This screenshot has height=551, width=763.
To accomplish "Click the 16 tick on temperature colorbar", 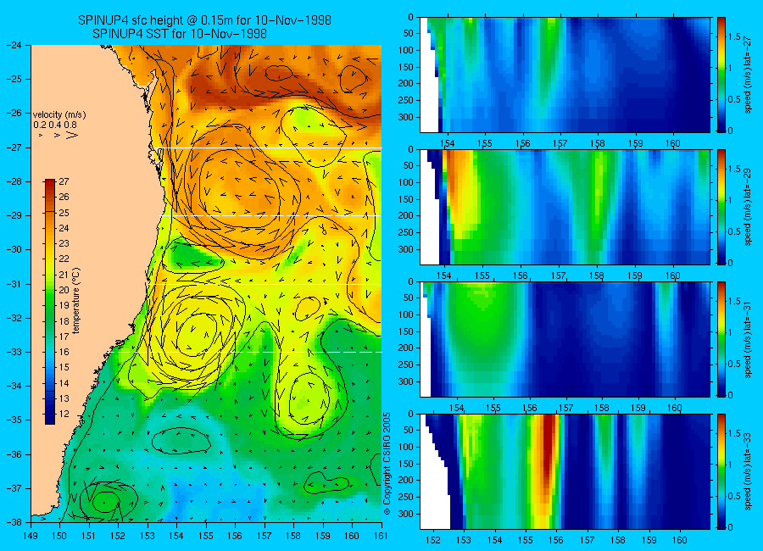I will click(x=64, y=352).
